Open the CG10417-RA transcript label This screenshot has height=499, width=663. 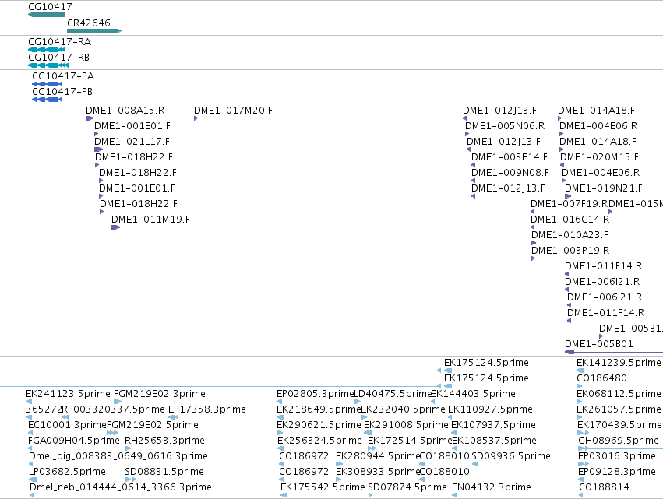pos(60,42)
